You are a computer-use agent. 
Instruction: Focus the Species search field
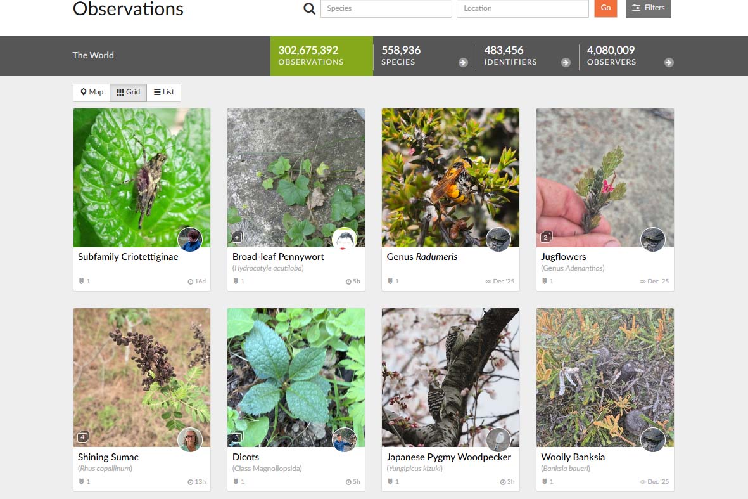point(386,8)
